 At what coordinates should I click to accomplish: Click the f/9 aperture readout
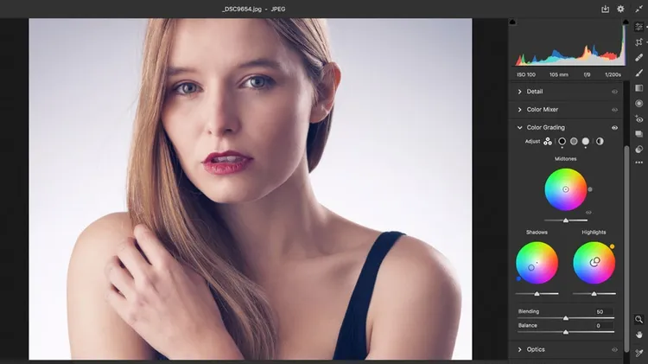[587, 75]
